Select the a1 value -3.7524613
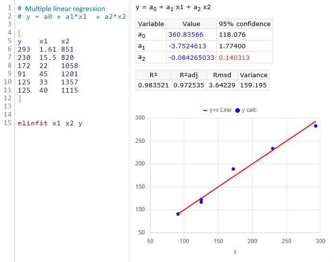Image resolution: width=334 pixels, height=262 pixels. pyautogui.click(x=187, y=46)
